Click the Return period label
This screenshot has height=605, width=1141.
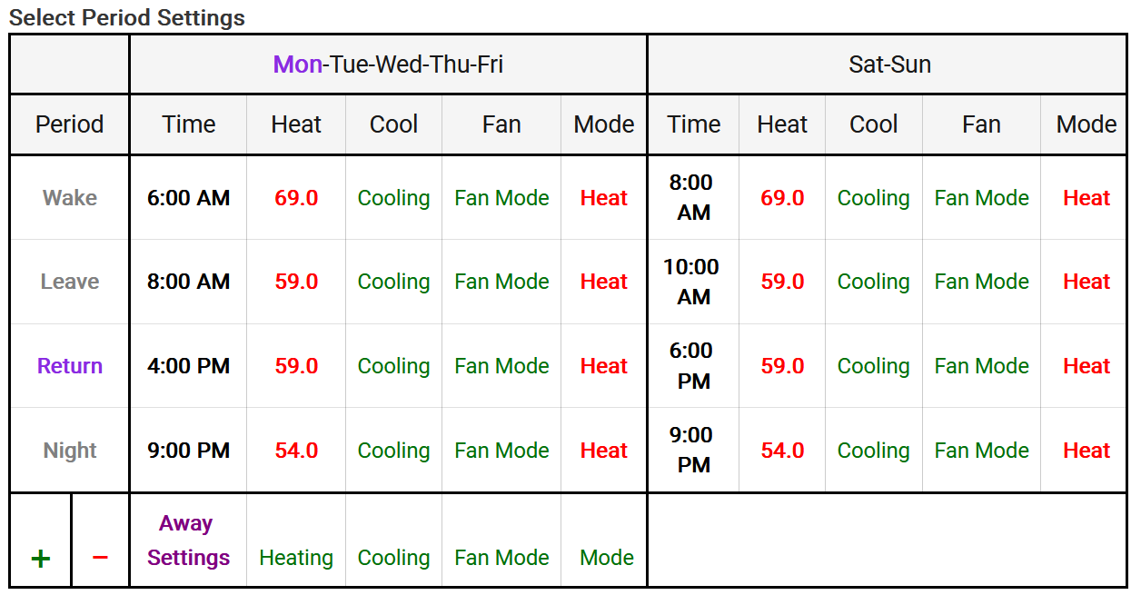[70, 366]
